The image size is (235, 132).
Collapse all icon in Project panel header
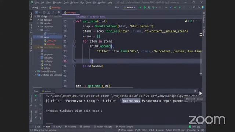[53, 12]
